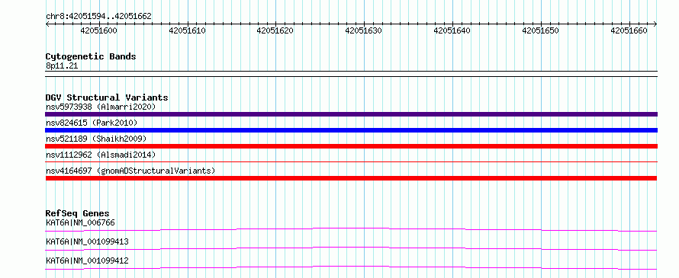Click the left arrow of the ruler
This screenshot has height=278, width=679.
point(47,24)
